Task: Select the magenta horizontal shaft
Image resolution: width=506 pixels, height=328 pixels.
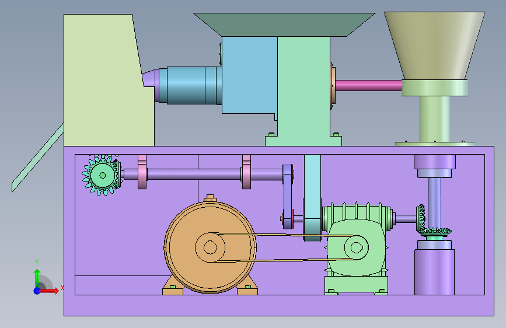Action: 368,86
